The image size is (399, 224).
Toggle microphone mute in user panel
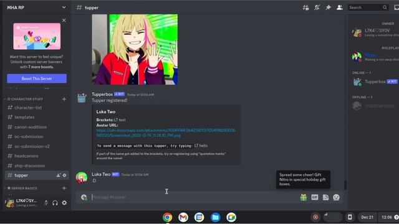tap(46, 203)
